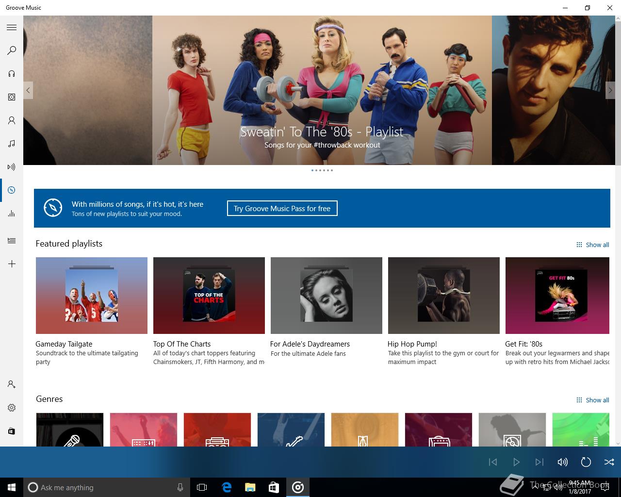
Task: Open the For Adele's Daydreamers cover
Action: pyautogui.click(x=327, y=296)
